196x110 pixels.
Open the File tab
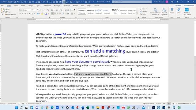(x=2, y=5)
